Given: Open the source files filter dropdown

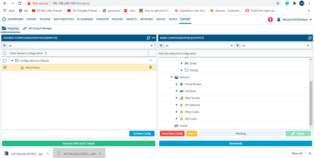Looking at the screenshot, I should click(x=152, y=46).
